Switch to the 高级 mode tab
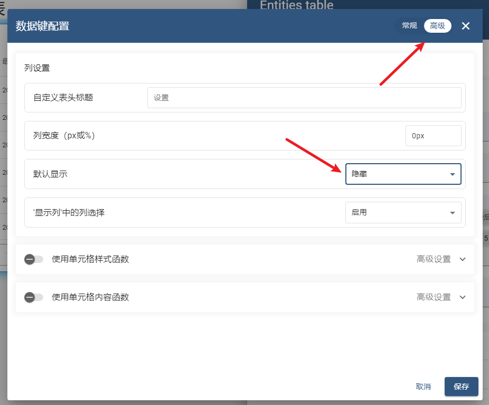Screen dimensions: 489x405 click(437, 25)
